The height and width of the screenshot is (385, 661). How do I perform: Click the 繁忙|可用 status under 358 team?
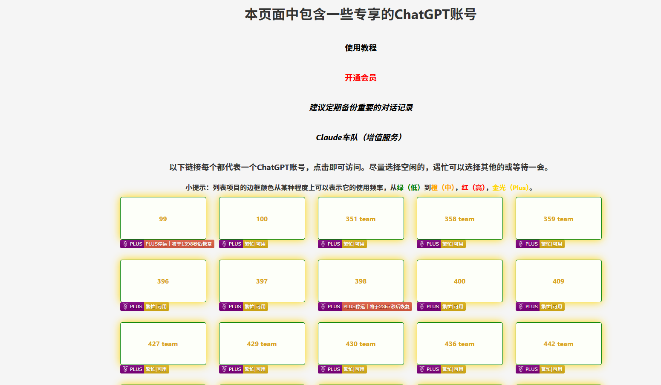click(453, 244)
